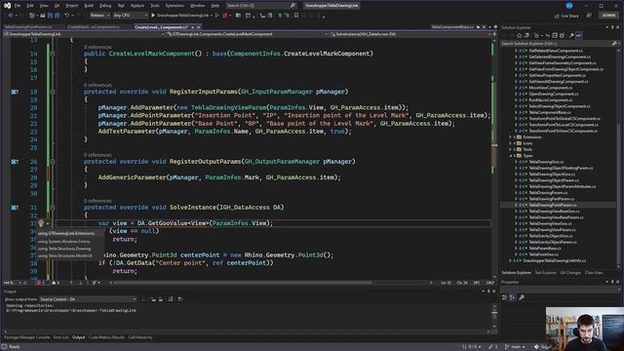The height and width of the screenshot is (351, 624).
Task: Toggle Solution Explorer Preview Selected Items
Action: click(x=578, y=35)
